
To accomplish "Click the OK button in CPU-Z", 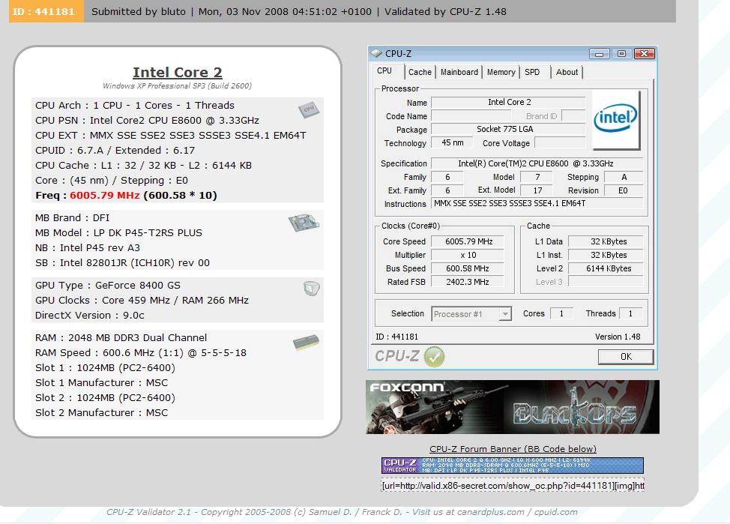I will [x=626, y=357].
